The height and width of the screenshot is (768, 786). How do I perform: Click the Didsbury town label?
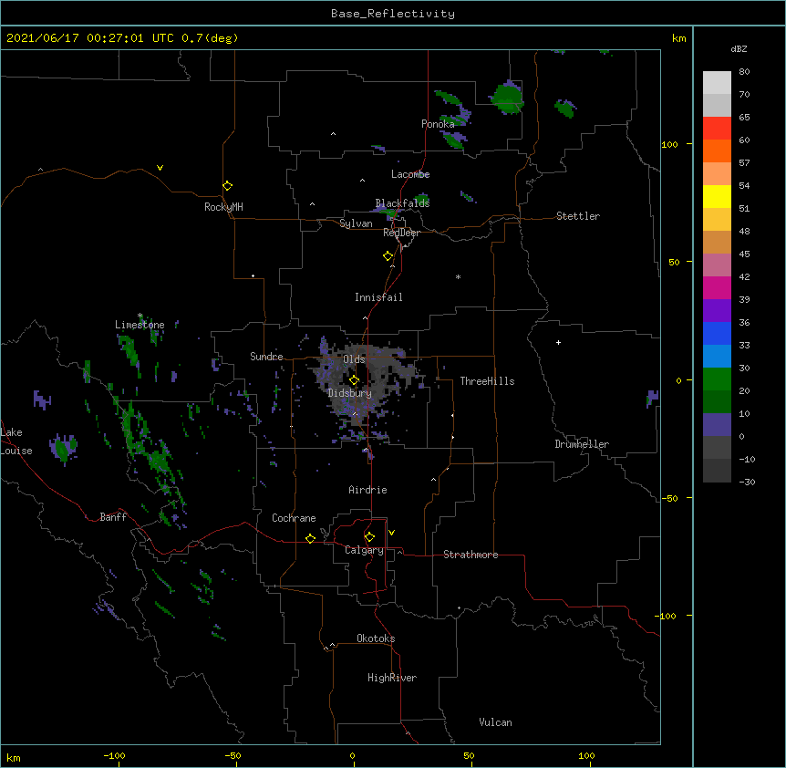point(350,393)
